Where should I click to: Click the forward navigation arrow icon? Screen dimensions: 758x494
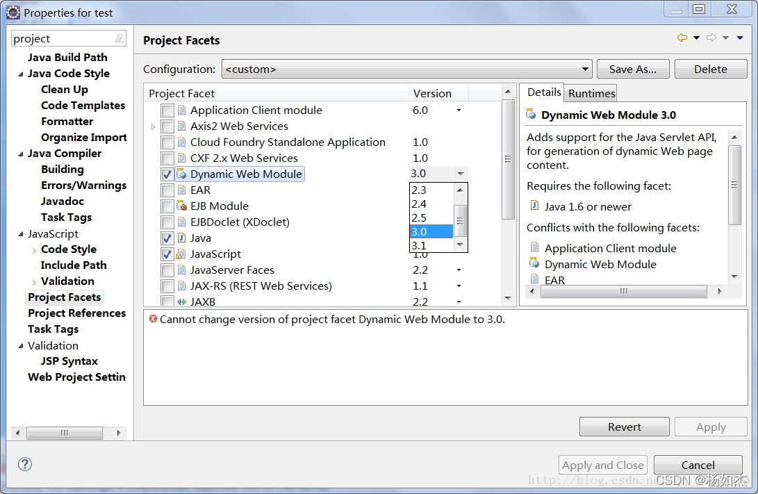click(x=711, y=38)
